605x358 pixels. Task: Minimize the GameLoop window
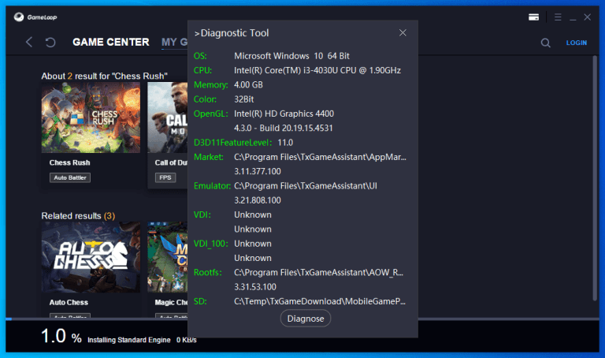(573, 18)
